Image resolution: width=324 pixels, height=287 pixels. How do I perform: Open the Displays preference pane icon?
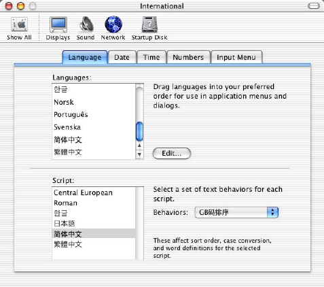[x=58, y=24]
